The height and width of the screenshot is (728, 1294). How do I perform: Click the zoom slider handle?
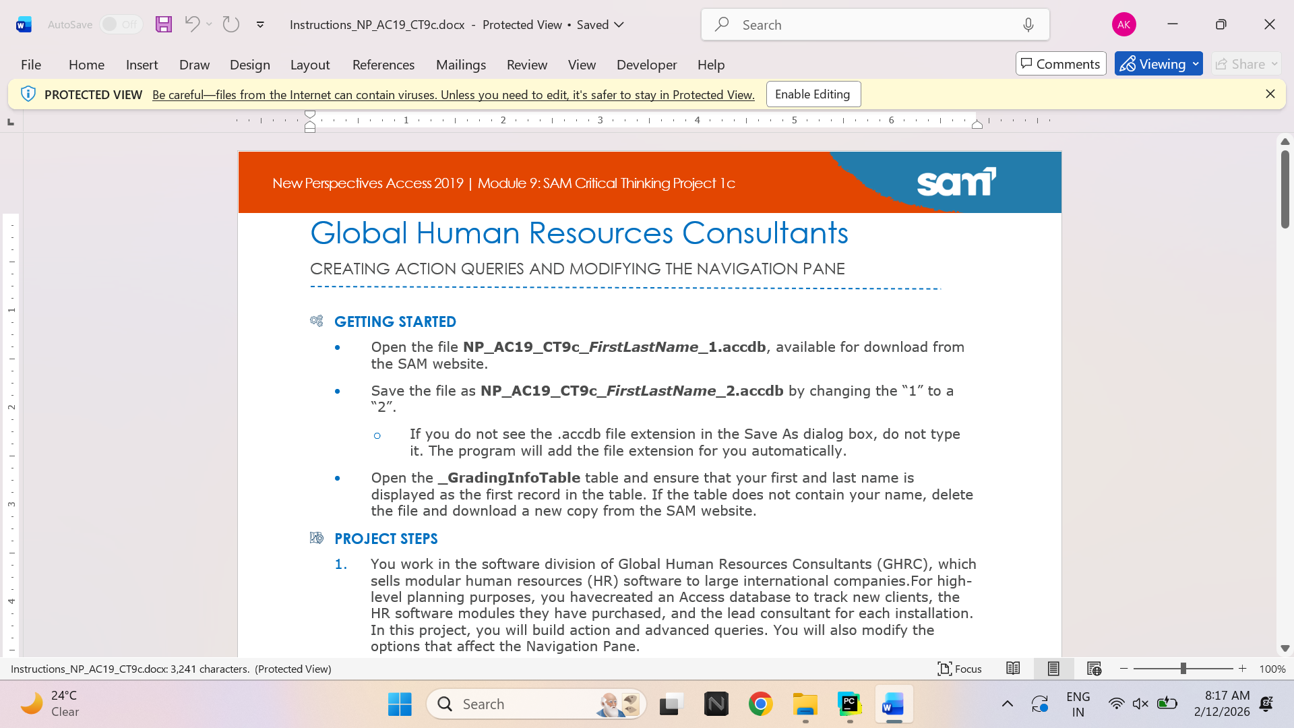pos(1183,669)
